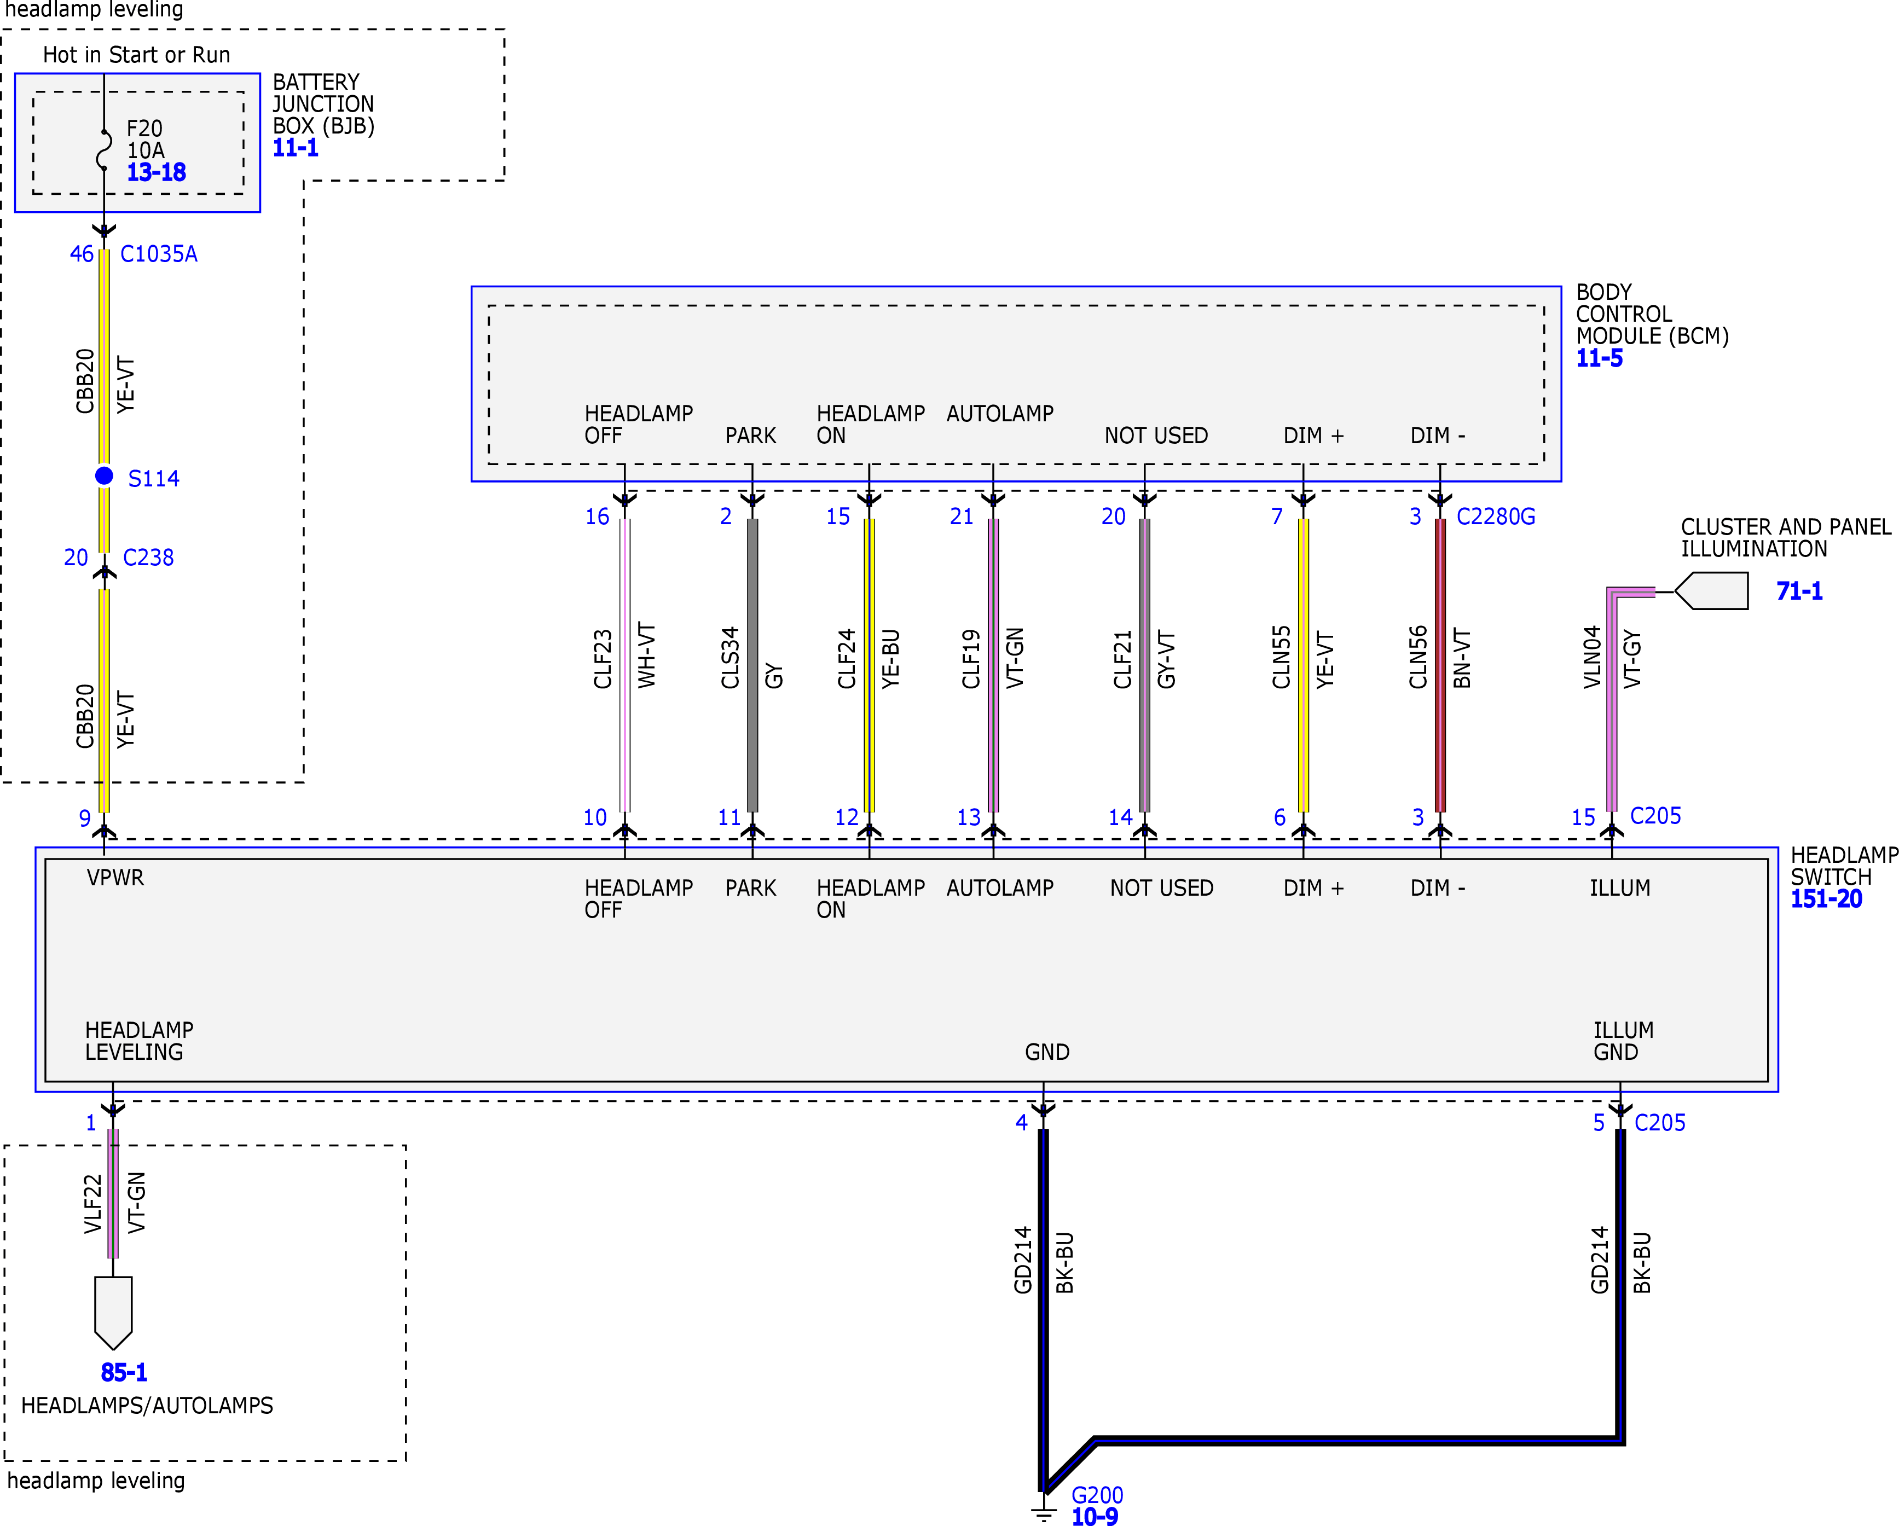Click the F20 10A fuse label
This screenshot has height=1526, width=1899.
(x=146, y=139)
